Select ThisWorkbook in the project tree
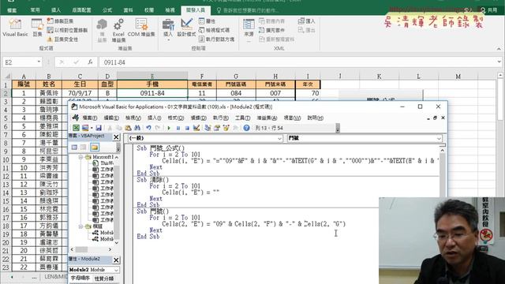 point(103,163)
